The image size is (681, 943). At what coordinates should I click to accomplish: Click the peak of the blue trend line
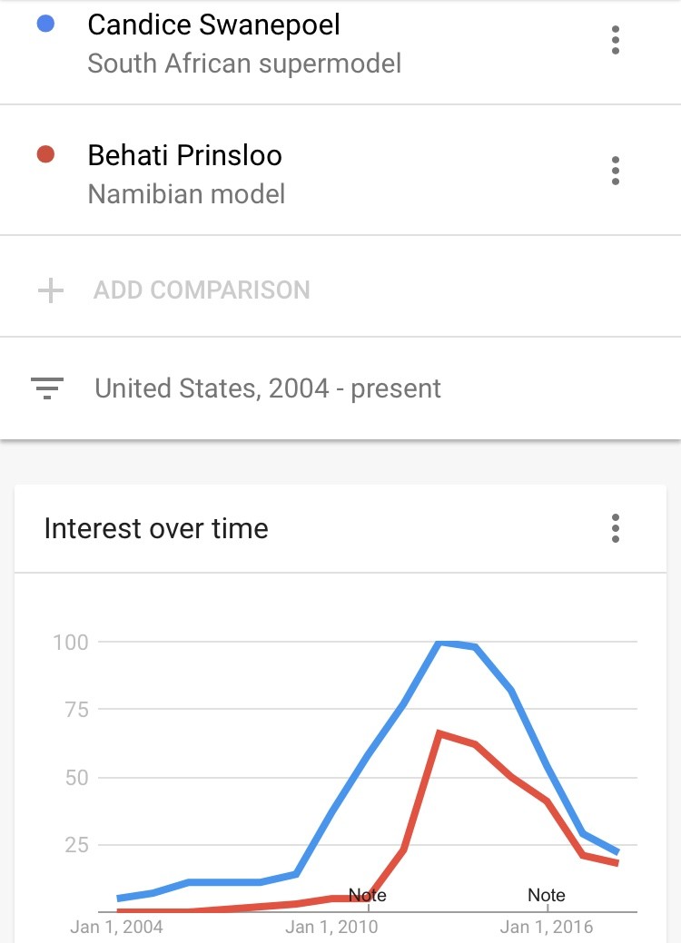pos(439,643)
